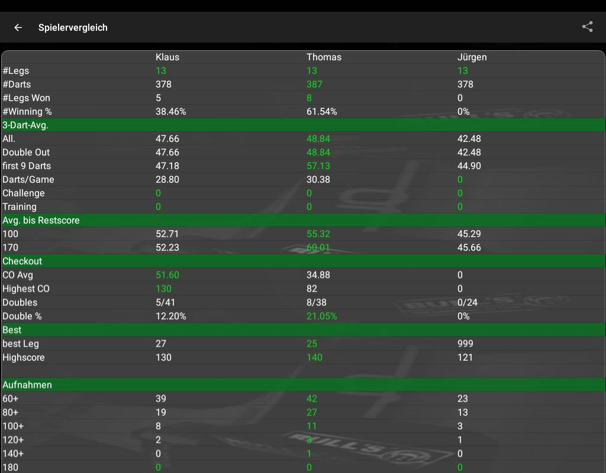606x473 pixels.
Task: Click the Darts/Game row label
Action: click(x=28, y=180)
